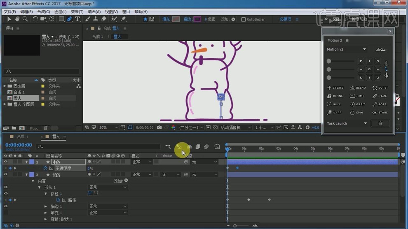Click the stroke 描边 color swatch
Image resolution: width=408 pixels, height=229 pixels.
pyautogui.click(x=197, y=19)
